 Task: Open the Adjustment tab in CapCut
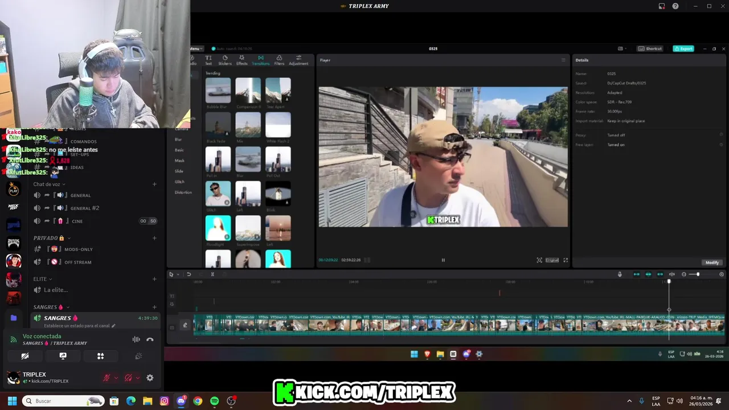(x=298, y=60)
